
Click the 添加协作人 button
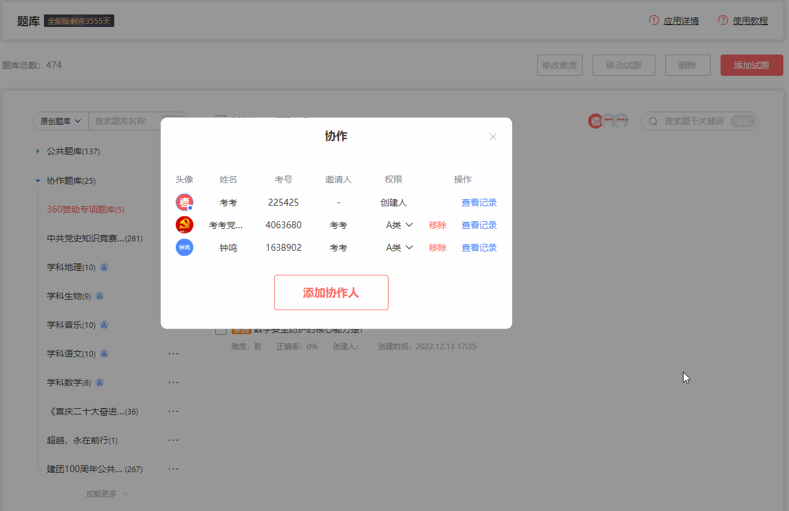(x=331, y=293)
